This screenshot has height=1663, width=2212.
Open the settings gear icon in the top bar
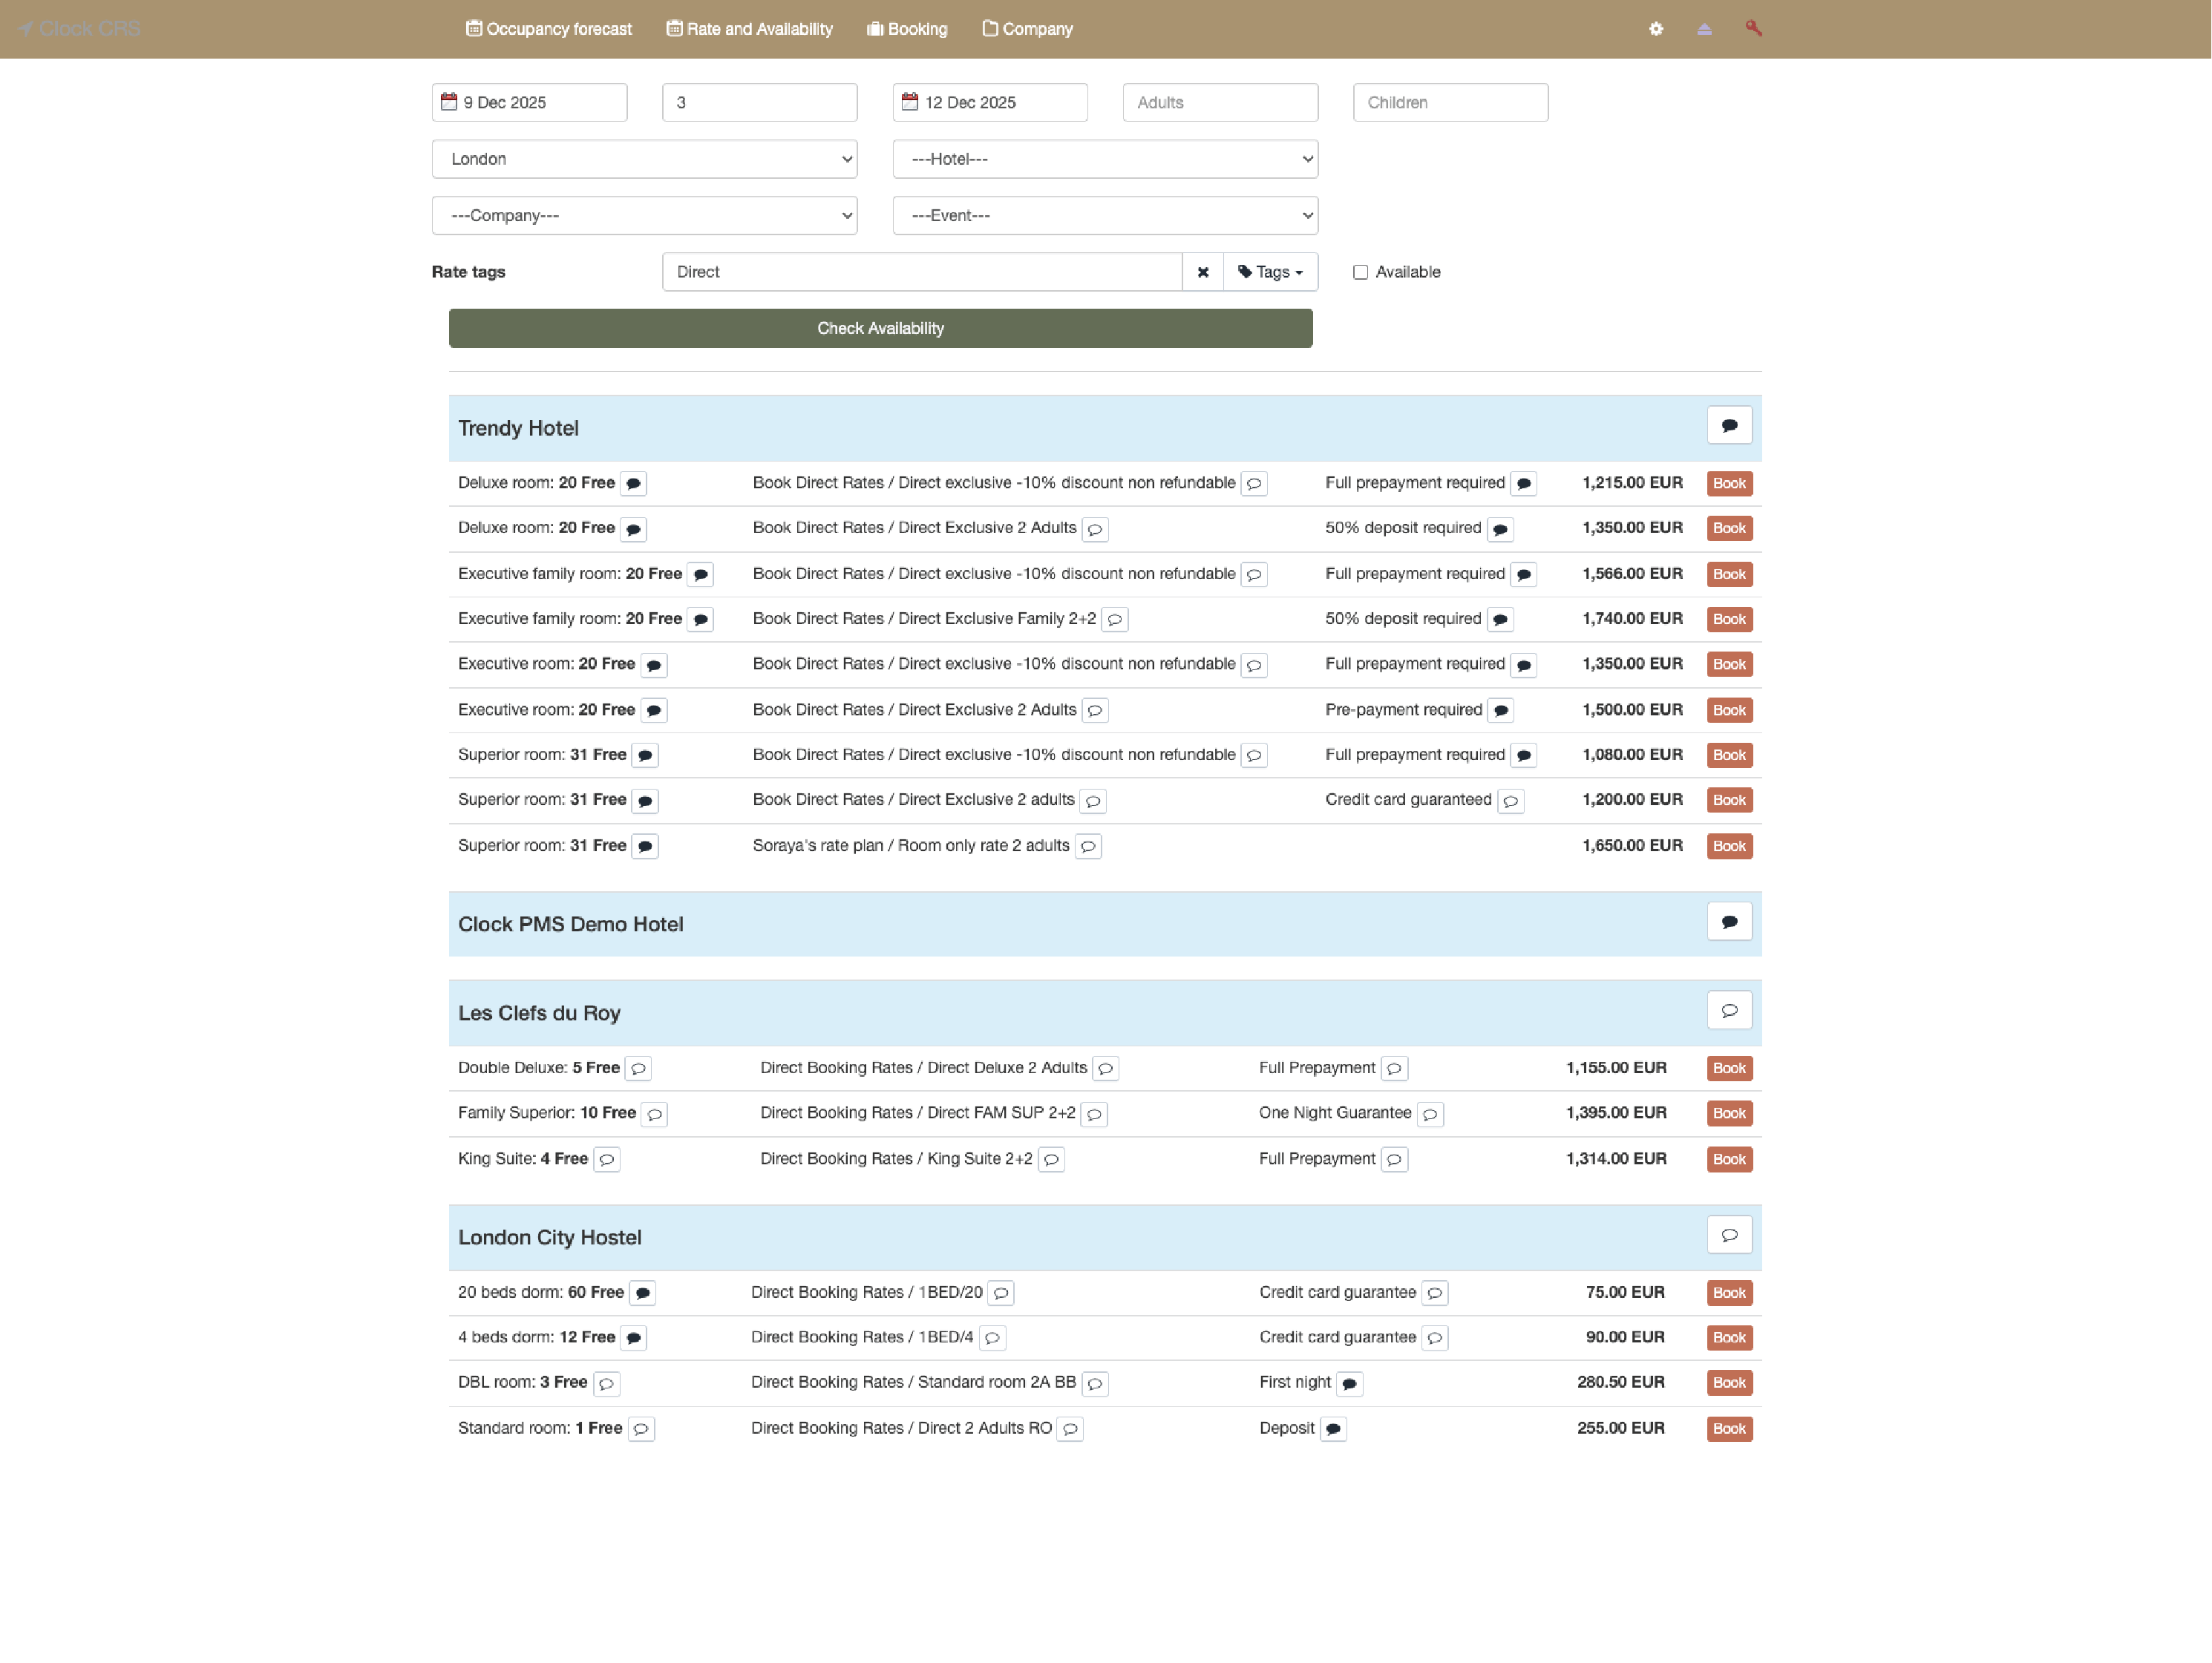click(x=1656, y=29)
